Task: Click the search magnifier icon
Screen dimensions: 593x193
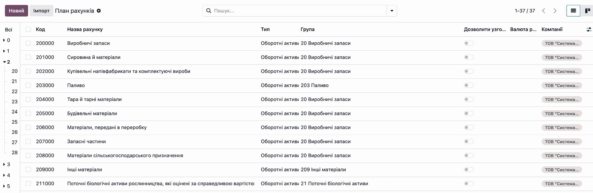Action: point(209,11)
